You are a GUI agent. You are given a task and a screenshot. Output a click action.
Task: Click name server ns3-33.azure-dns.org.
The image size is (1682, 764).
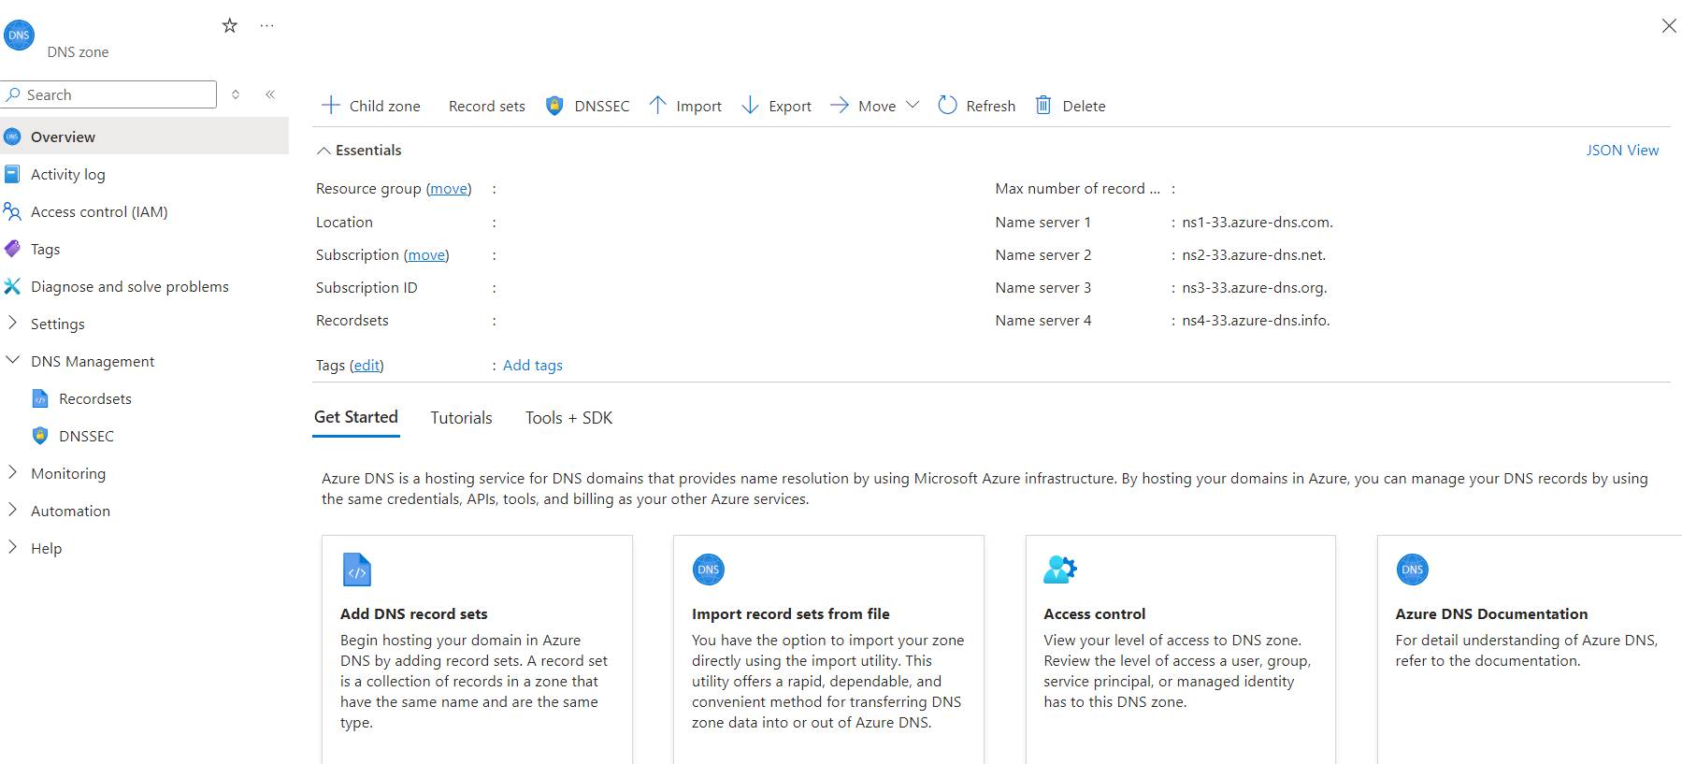(x=1255, y=287)
